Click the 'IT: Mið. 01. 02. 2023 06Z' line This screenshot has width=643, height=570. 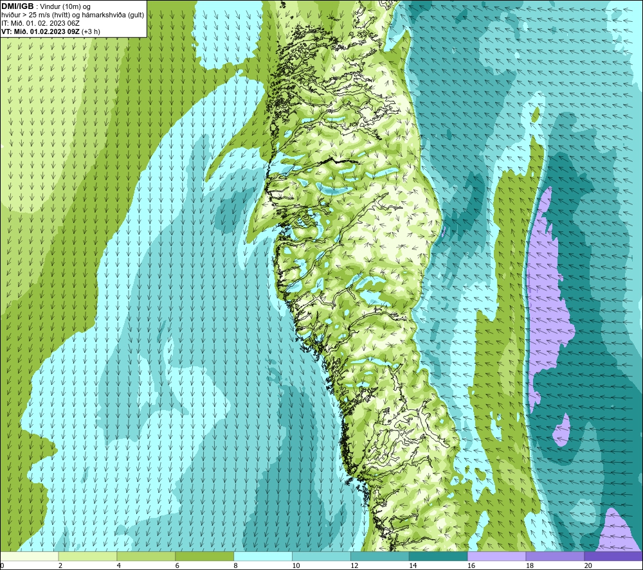pyautogui.click(x=40, y=23)
